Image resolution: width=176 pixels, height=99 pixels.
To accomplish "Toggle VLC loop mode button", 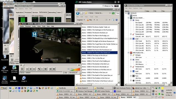I will [50, 69].
